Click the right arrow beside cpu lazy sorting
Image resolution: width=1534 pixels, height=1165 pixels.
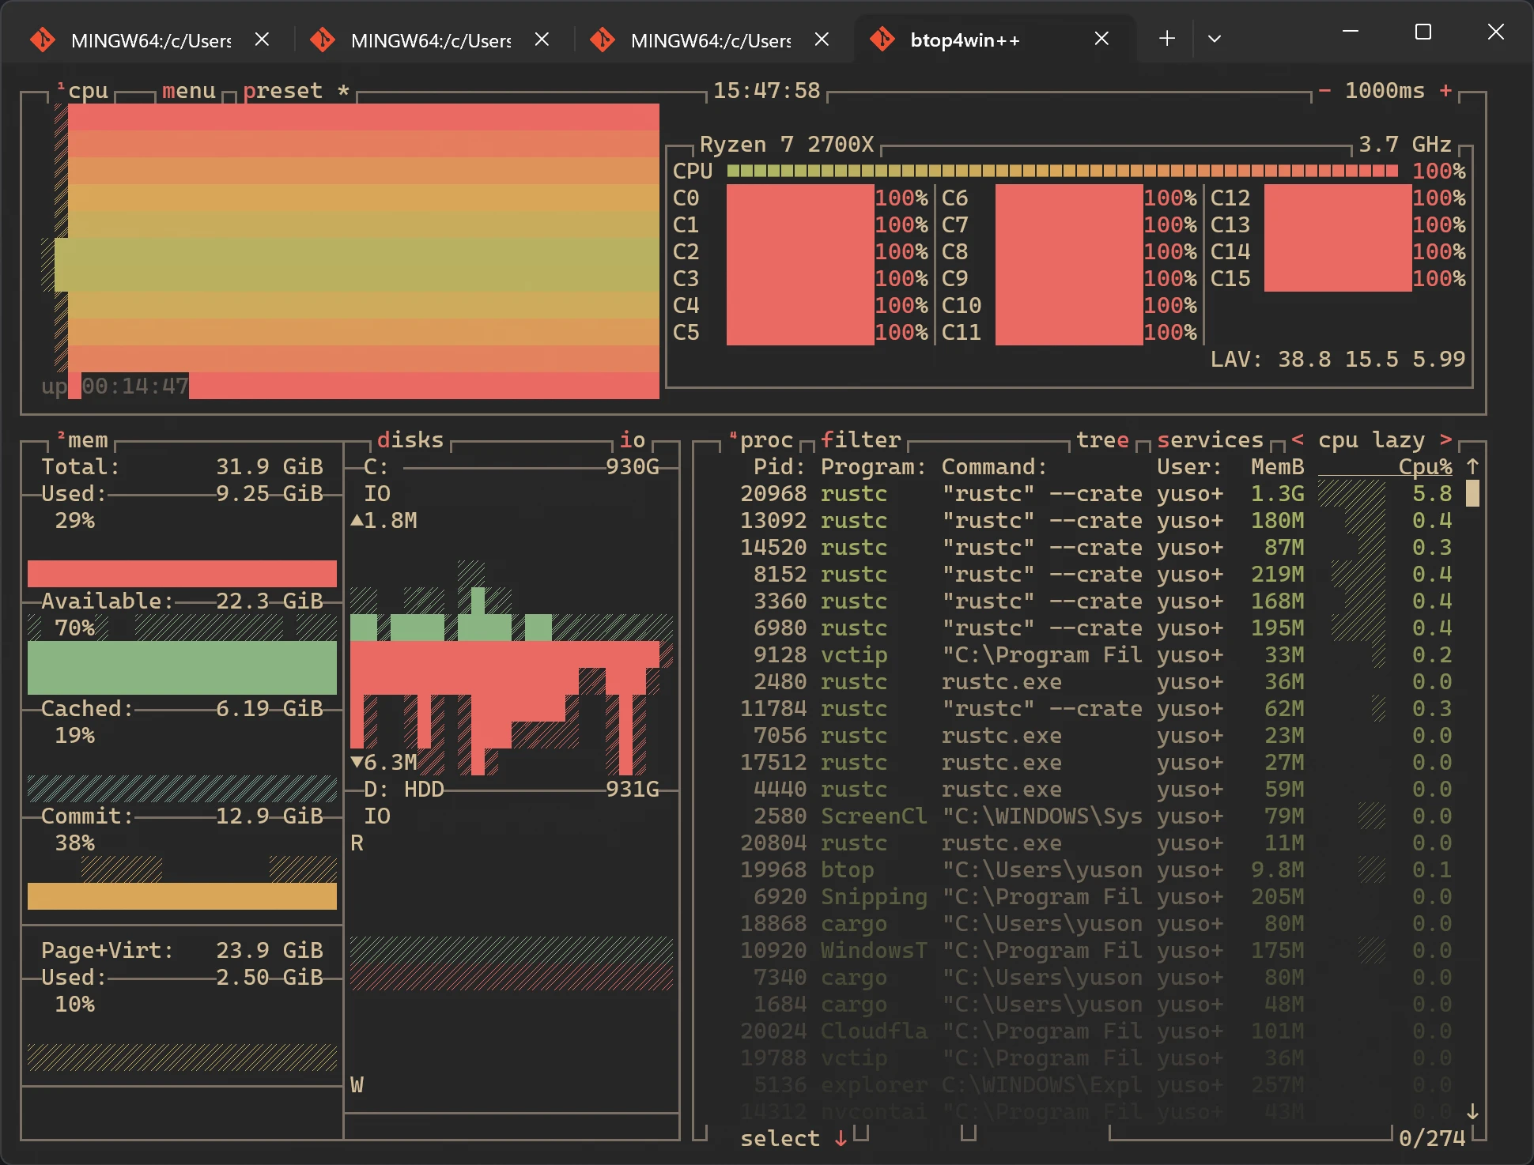pyautogui.click(x=1445, y=439)
